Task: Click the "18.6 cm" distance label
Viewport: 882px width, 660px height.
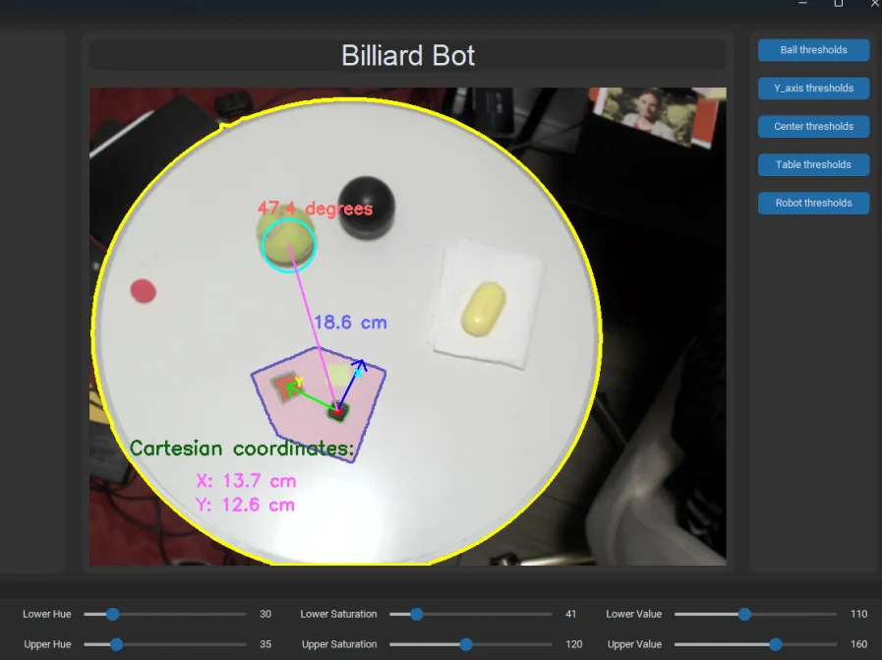Action: click(350, 323)
